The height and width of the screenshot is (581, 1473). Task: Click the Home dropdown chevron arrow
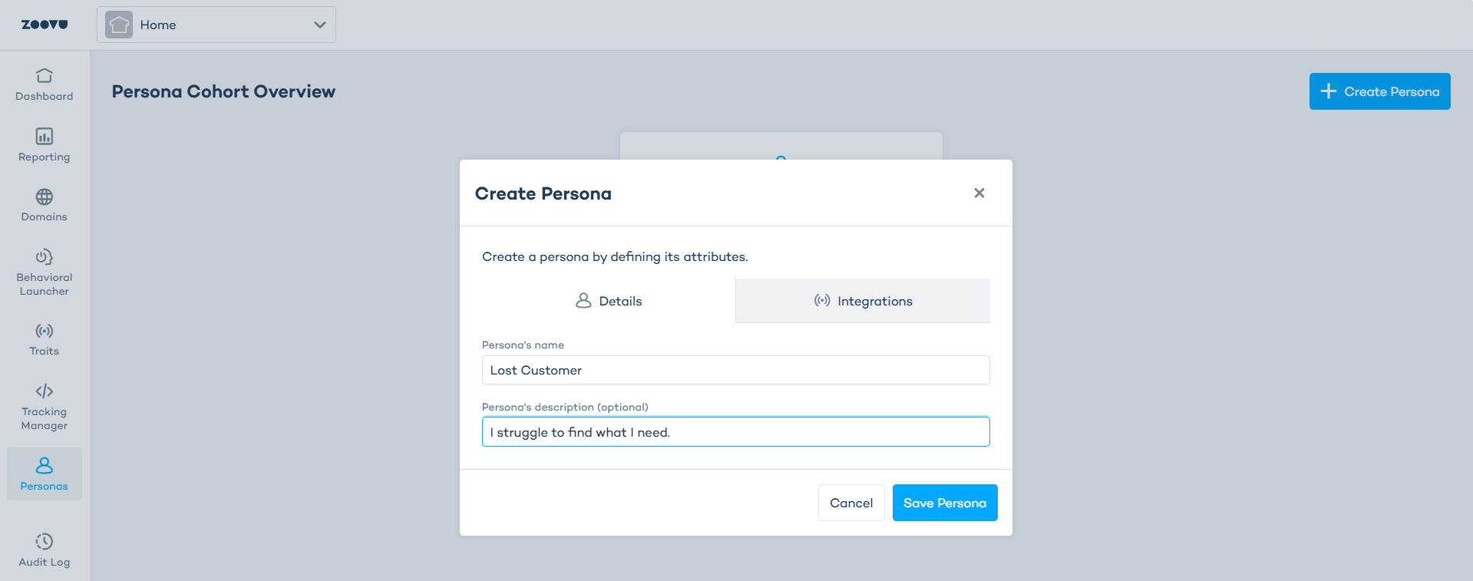pos(320,25)
